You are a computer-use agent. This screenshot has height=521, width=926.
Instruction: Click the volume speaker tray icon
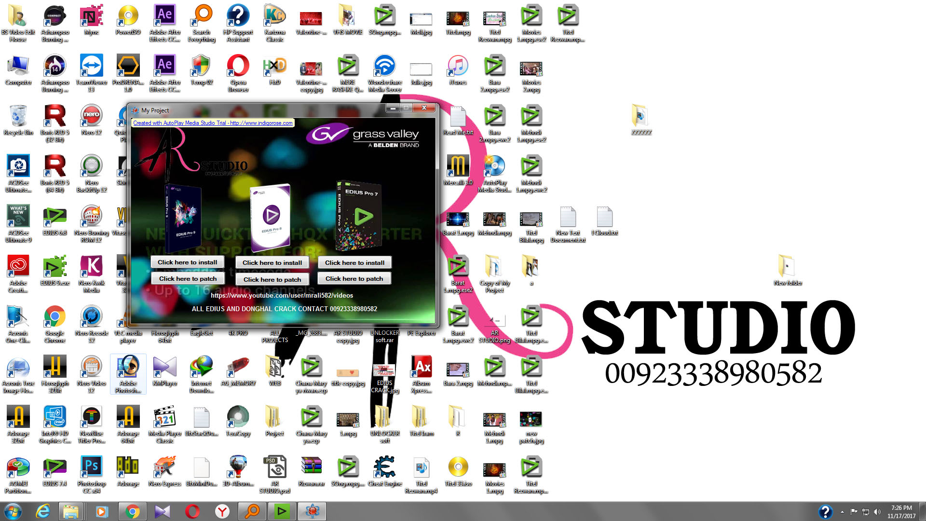coord(877,512)
